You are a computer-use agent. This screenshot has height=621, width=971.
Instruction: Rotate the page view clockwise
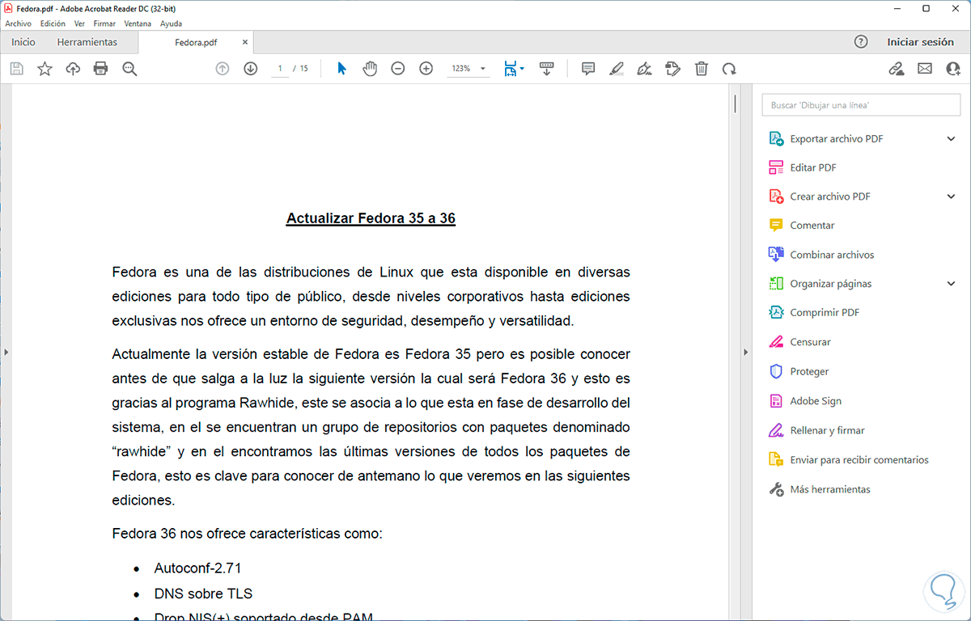(x=729, y=69)
